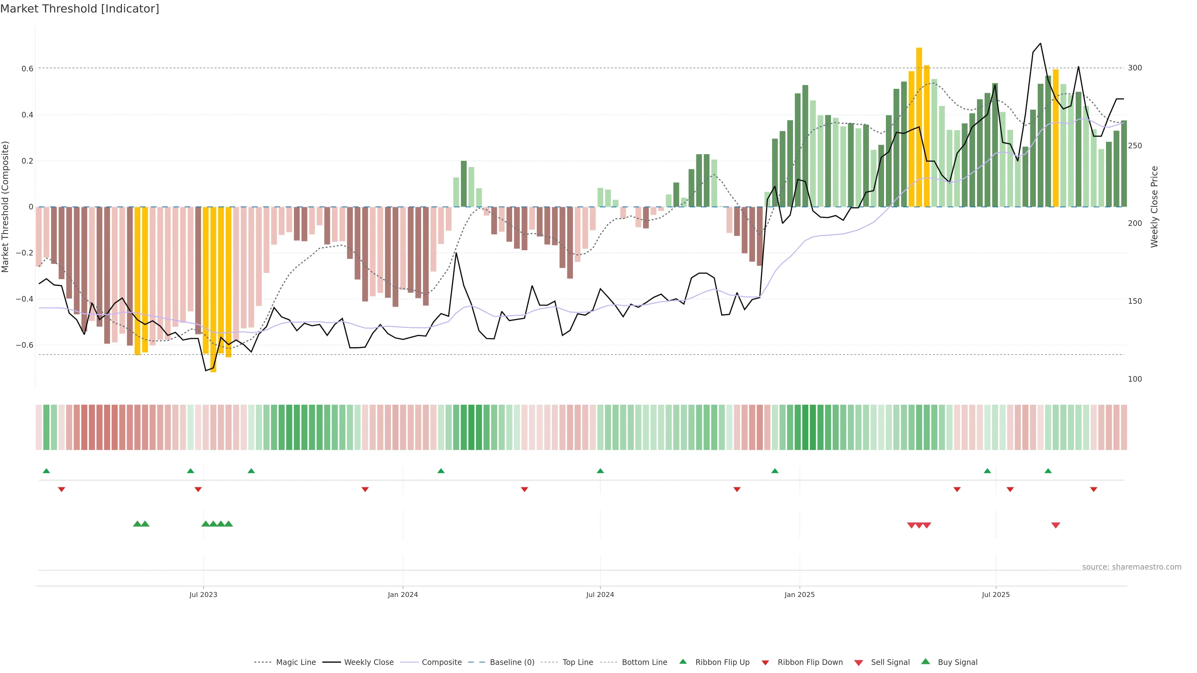Click the Sell Signal legend marker icon

pos(859,662)
